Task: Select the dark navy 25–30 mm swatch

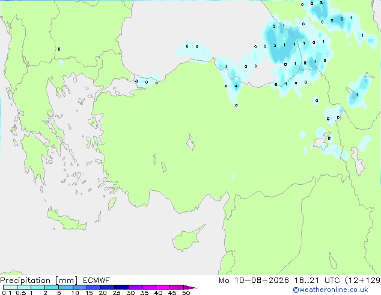Action: (x=121, y=287)
